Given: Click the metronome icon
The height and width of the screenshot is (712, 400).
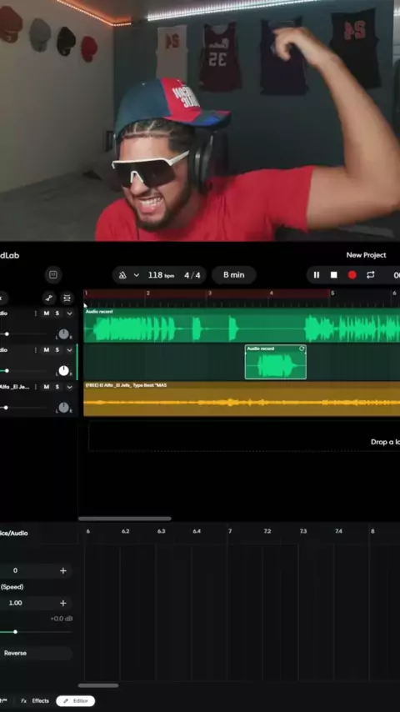Looking at the screenshot, I should coord(122,275).
